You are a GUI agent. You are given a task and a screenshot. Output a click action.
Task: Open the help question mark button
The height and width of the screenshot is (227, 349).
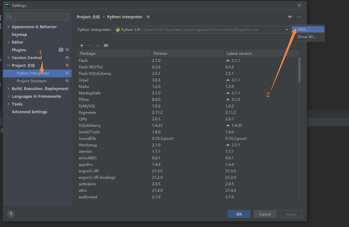pos(11,214)
